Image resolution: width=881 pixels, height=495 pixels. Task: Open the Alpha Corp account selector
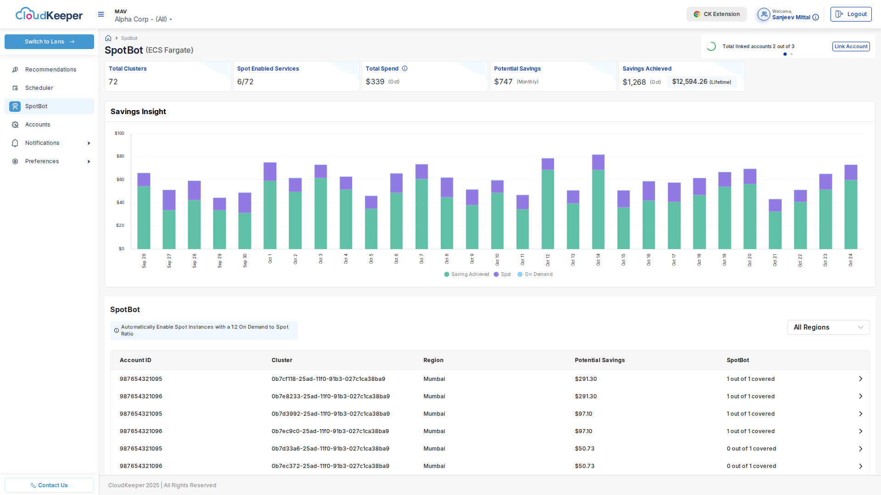point(143,19)
